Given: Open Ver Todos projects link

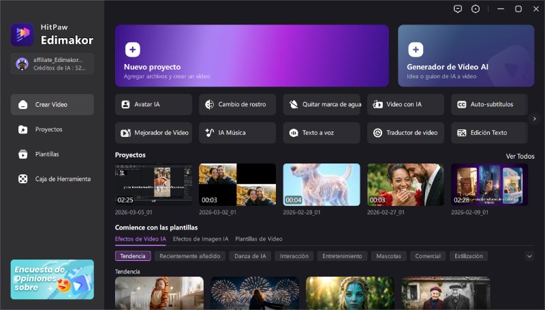Looking at the screenshot, I should (x=520, y=157).
